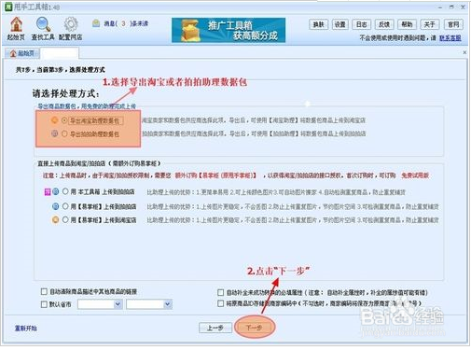Click the blue Paipai icon beside 本工具箱 option
The height and width of the screenshot is (350, 471).
(56, 191)
